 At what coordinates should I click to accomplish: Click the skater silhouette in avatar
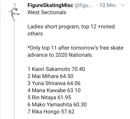(x=14, y=12)
